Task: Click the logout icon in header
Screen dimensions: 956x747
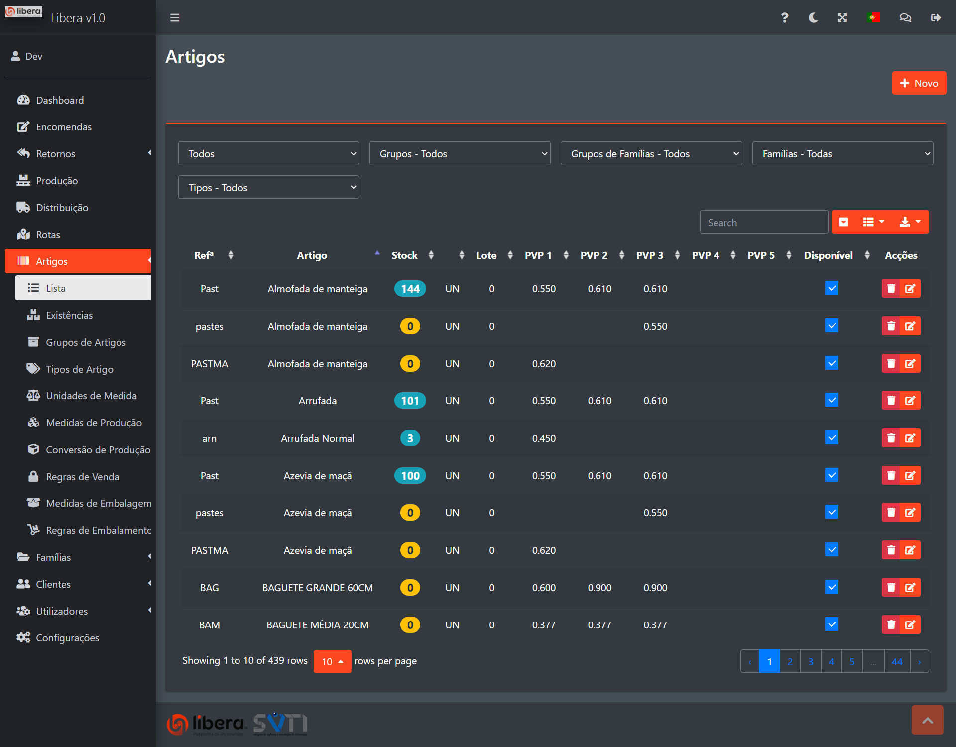Action: (x=936, y=18)
